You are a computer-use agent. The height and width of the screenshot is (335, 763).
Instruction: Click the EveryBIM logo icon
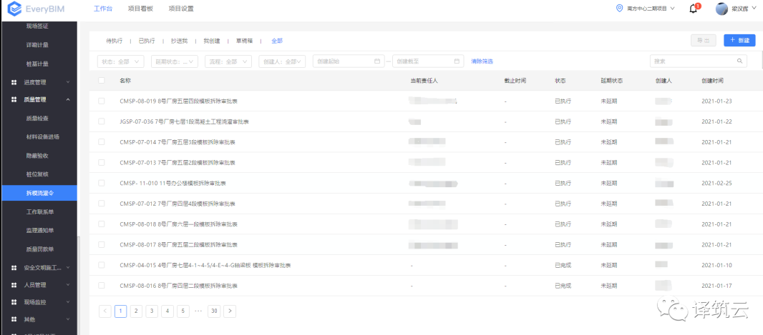pos(14,9)
